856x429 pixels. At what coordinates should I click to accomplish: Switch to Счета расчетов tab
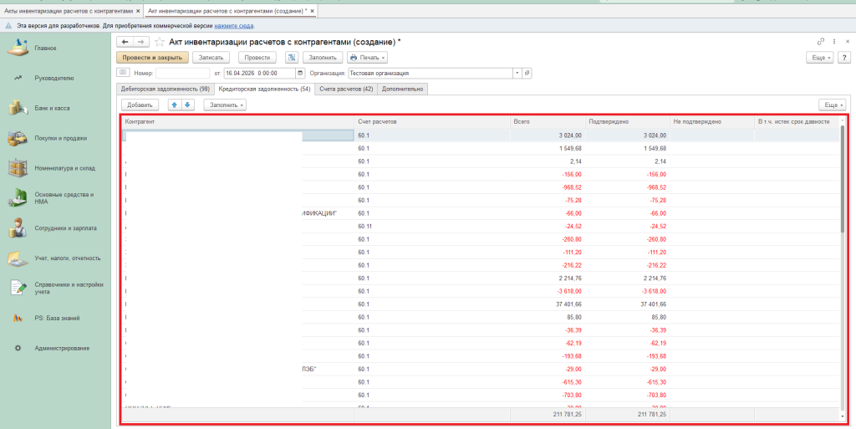pyautogui.click(x=345, y=89)
